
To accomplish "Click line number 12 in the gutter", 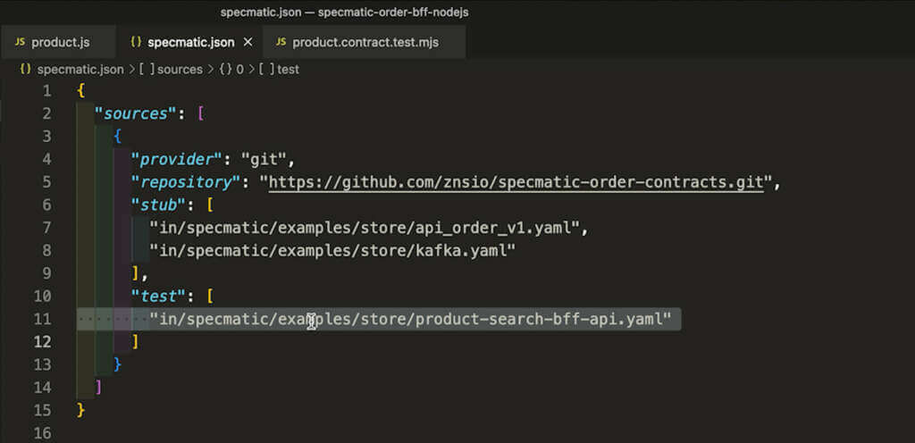I will point(43,341).
